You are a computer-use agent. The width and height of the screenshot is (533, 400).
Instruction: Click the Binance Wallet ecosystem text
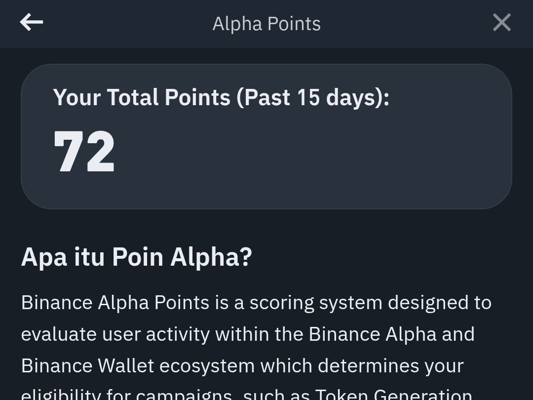click(138, 365)
